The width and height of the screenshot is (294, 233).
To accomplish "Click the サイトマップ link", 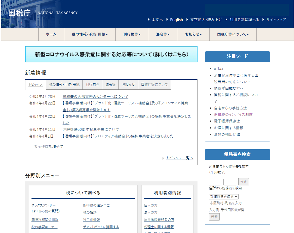I will [x=276, y=20].
